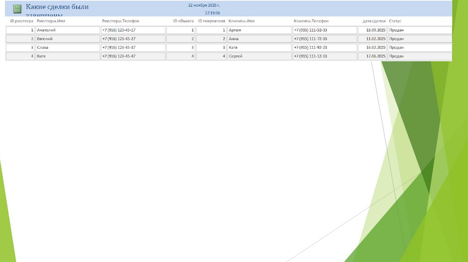Select realtor name cell 'Слава'
The width and height of the screenshot is (468, 262).
click(x=68, y=47)
